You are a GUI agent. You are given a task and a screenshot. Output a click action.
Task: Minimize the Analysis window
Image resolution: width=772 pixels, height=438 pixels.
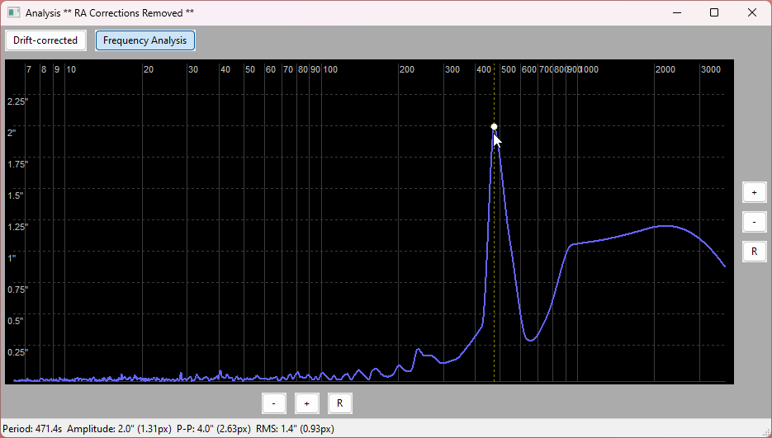[677, 13]
